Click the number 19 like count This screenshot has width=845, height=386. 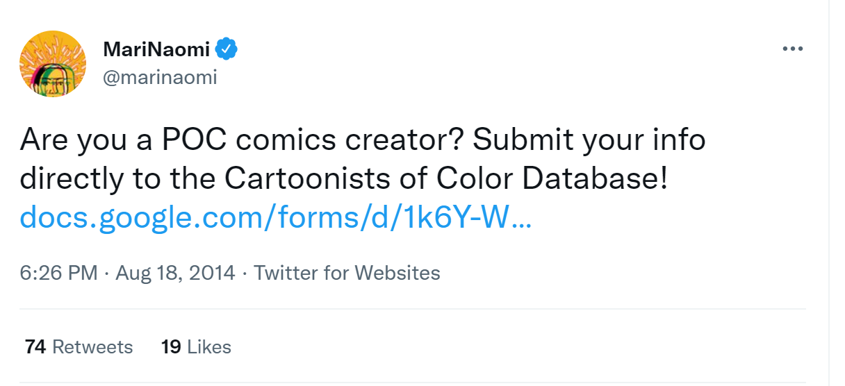(171, 346)
